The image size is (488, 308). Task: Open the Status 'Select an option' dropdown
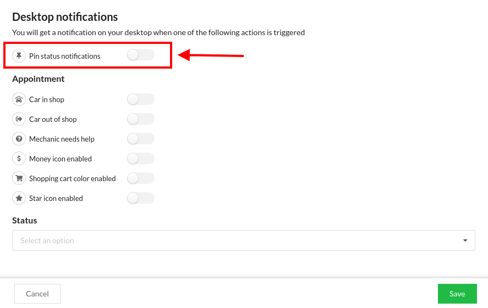pos(237,240)
